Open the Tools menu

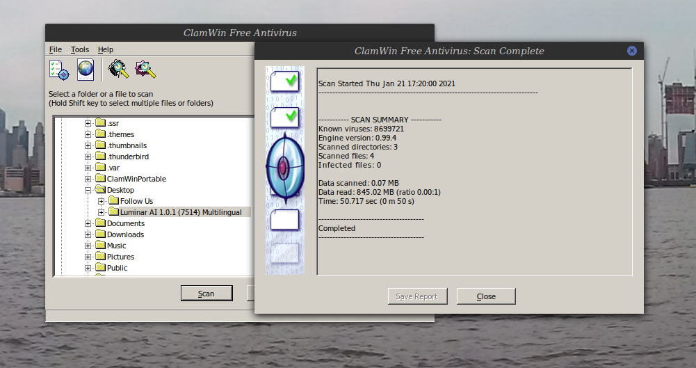tap(80, 49)
